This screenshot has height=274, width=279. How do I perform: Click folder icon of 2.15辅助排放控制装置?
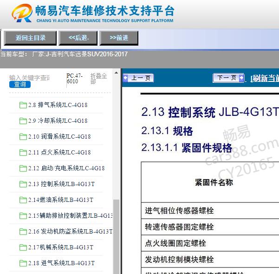(x=23, y=216)
